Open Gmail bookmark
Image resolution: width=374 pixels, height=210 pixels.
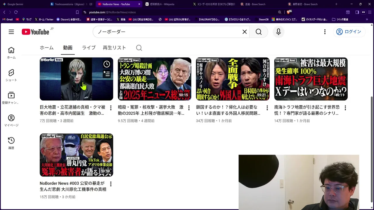coord(8,20)
